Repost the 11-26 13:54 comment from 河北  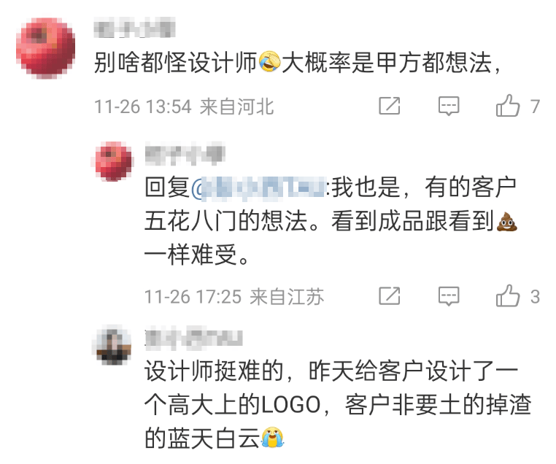(390, 106)
